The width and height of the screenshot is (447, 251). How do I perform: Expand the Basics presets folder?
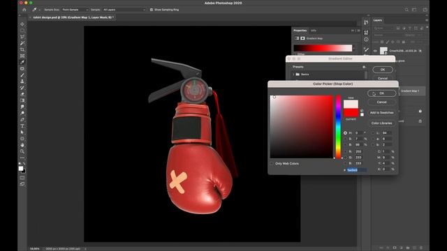[293, 75]
